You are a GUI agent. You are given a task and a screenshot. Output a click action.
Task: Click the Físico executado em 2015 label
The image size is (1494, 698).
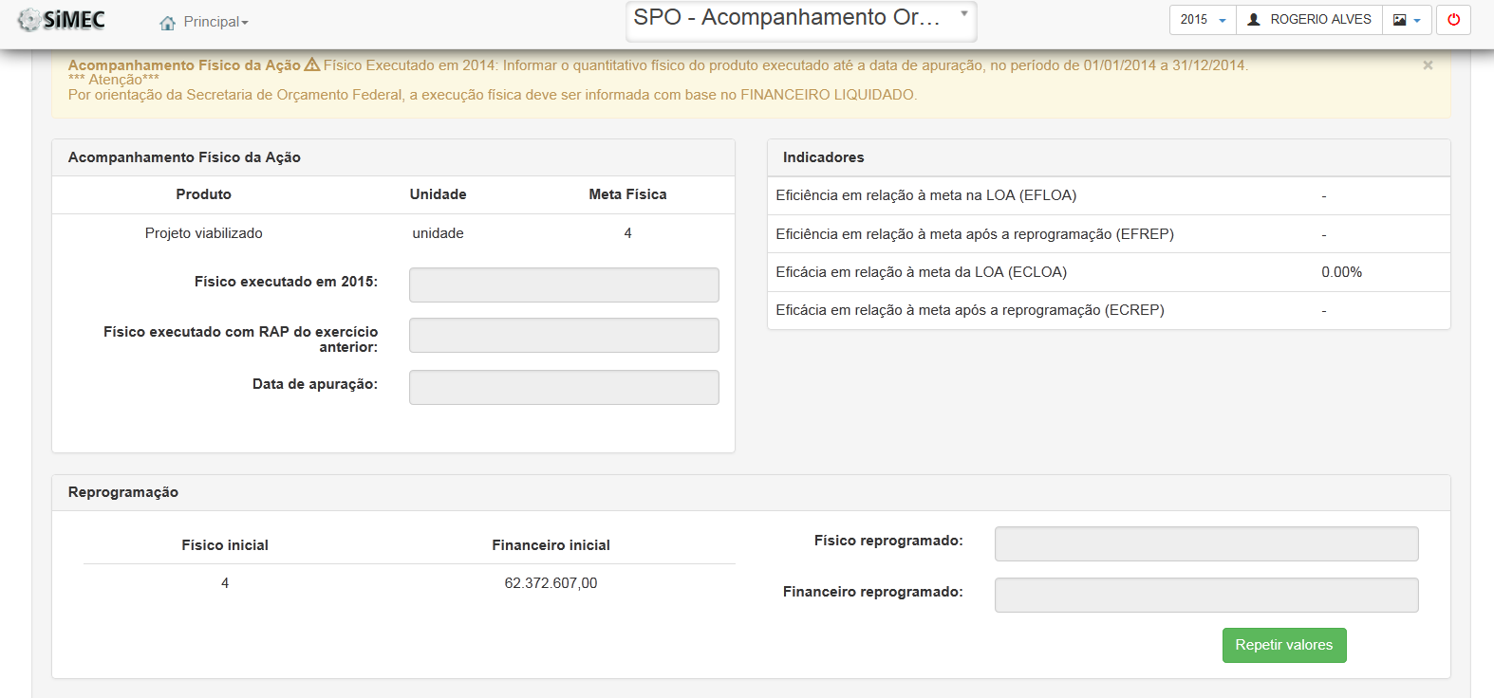[x=286, y=282]
